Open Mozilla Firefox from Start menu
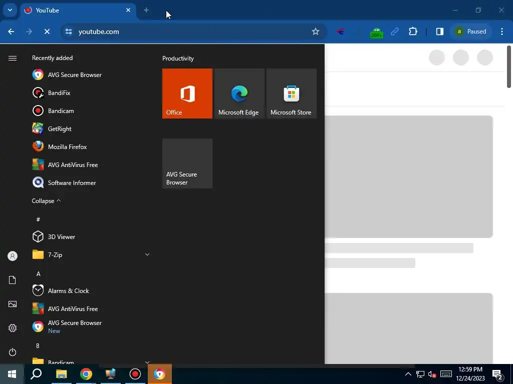513x384 pixels. click(x=91, y=146)
